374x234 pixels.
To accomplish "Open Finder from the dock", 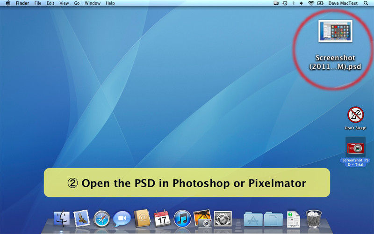I will [62, 218].
